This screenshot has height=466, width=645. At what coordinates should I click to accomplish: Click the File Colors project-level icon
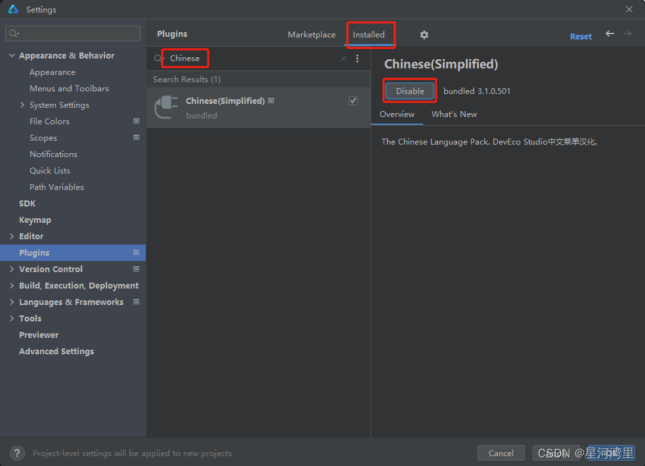coord(136,121)
